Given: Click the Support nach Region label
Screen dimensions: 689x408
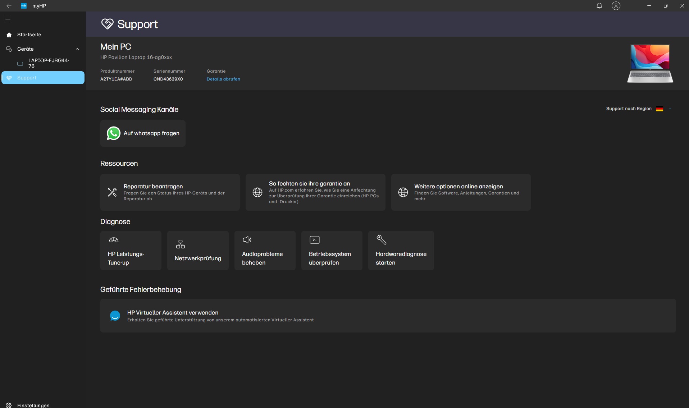Looking at the screenshot, I should 629,109.
